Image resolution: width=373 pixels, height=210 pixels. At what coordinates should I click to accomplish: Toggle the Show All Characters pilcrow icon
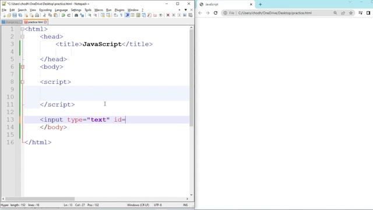(x=121, y=15)
